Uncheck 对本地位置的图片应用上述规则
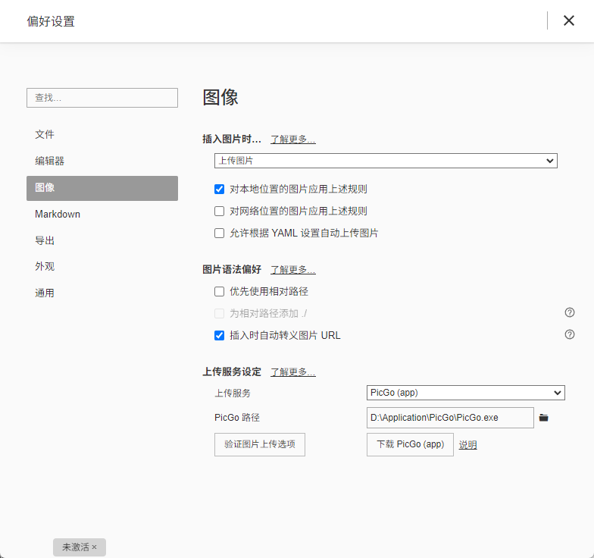Image resolution: width=594 pixels, height=558 pixels. (220, 190)
